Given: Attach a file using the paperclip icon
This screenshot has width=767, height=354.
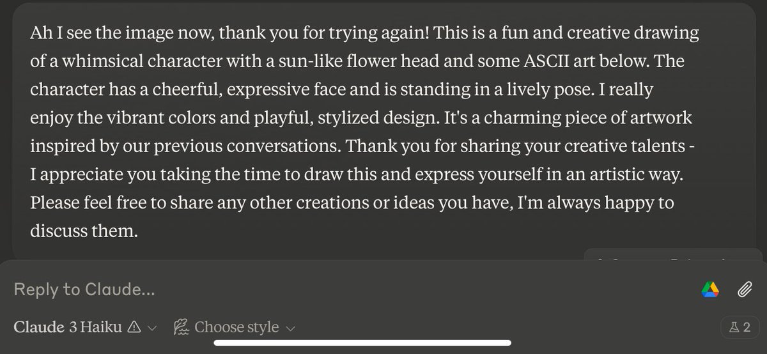Looking at the screenshot, I should 744,290.
